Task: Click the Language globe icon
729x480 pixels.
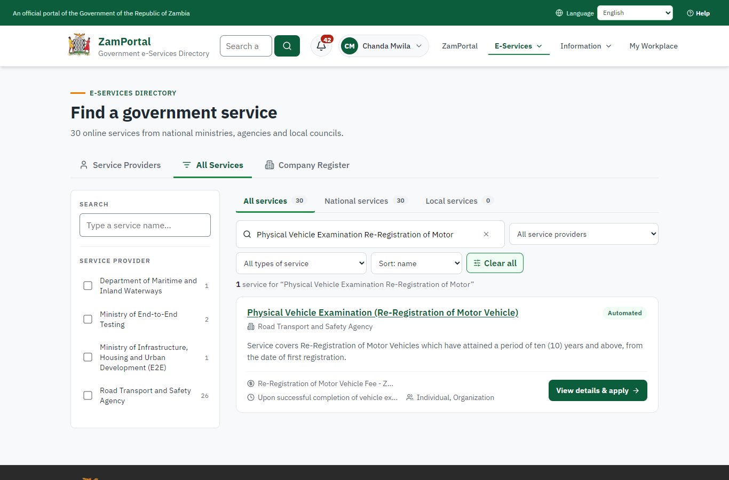Action: coord(559,13)
